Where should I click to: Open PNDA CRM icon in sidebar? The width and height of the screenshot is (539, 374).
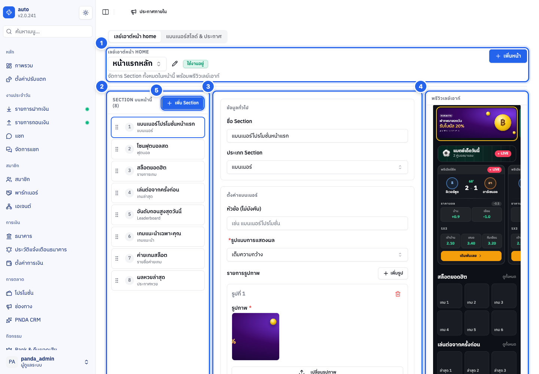coord(9,320)
